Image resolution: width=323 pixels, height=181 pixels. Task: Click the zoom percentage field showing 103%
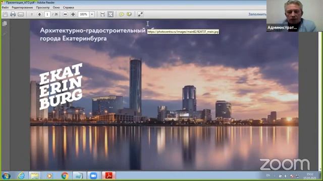[83, 14]
